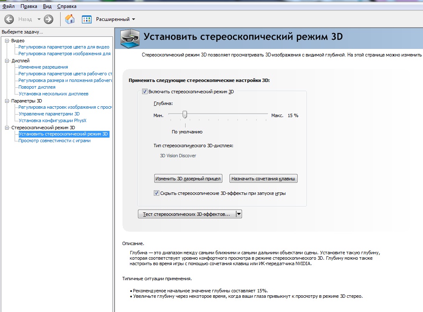
Task: Open Управление параметрами 3D link
Action: 49,114
